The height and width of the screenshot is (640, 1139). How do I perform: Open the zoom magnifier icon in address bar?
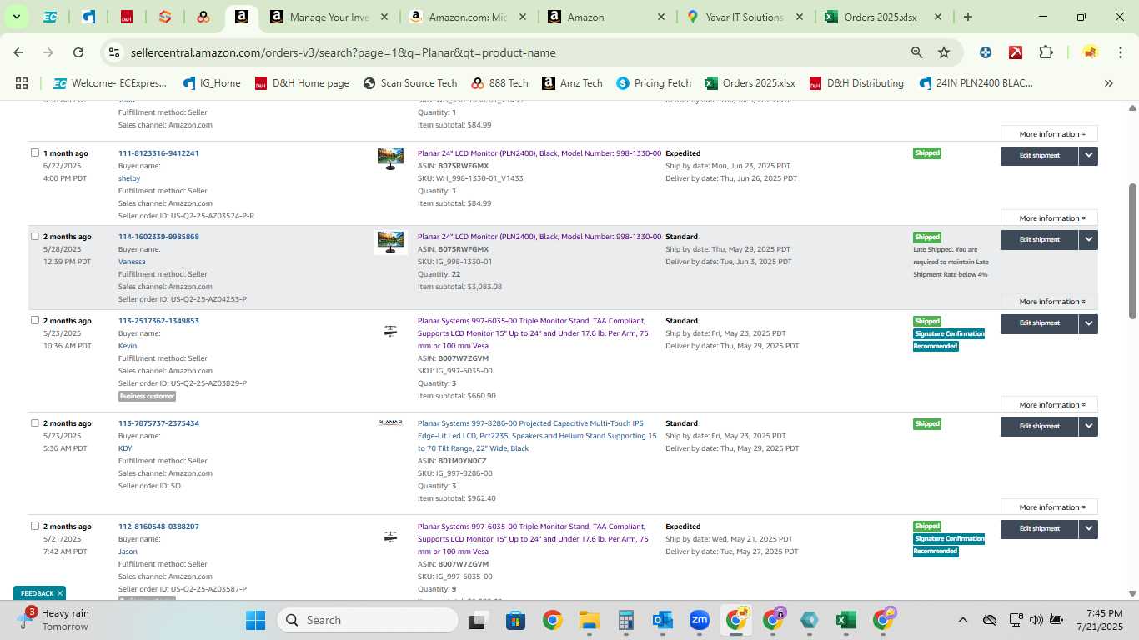[x=917, y=52]
